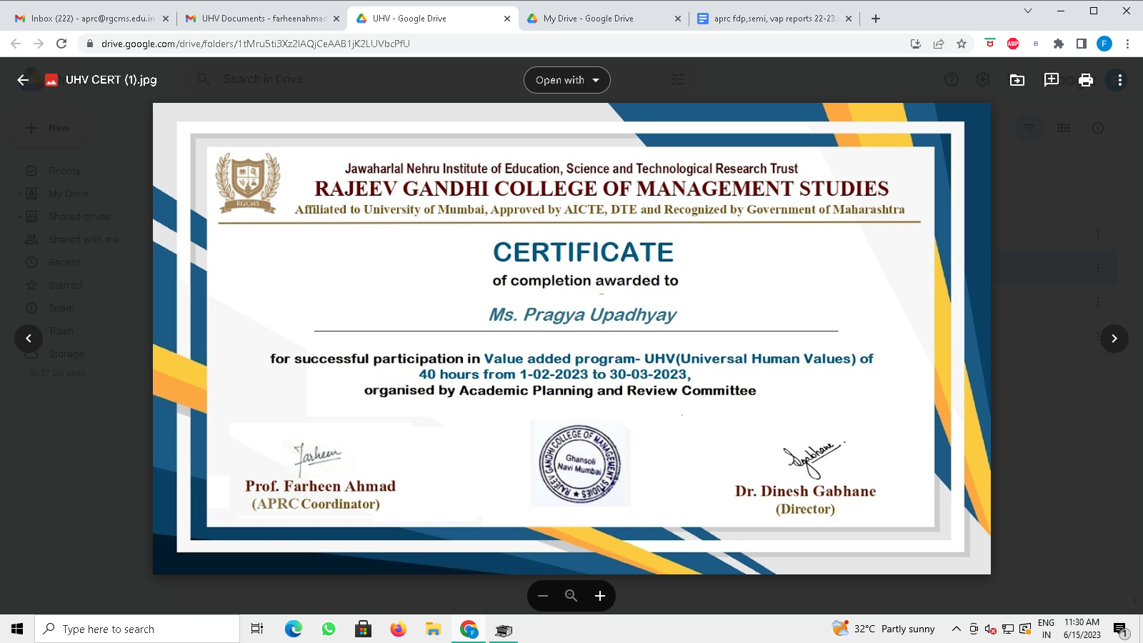Open the 'Open with' dropdown
Viewport: 1143px width, 643px height.
pos(567,80)
